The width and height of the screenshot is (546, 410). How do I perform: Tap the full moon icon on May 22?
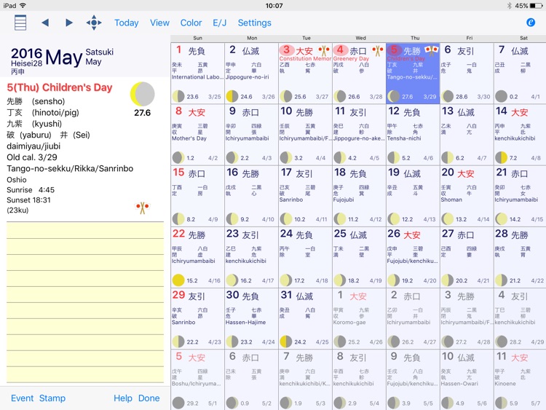(178, 280)
